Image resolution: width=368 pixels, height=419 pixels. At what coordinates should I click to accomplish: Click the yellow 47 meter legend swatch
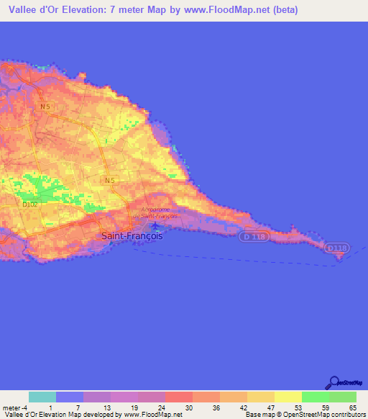coord(288,397)
